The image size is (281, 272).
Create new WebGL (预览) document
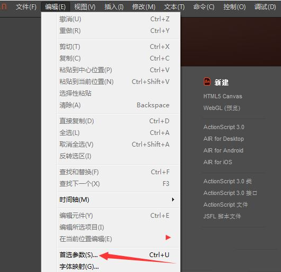click(x=222, y=108)
